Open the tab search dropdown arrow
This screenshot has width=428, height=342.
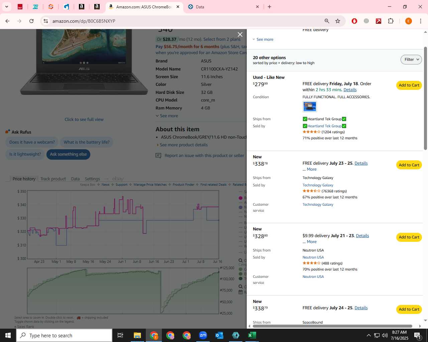point(6,7)
